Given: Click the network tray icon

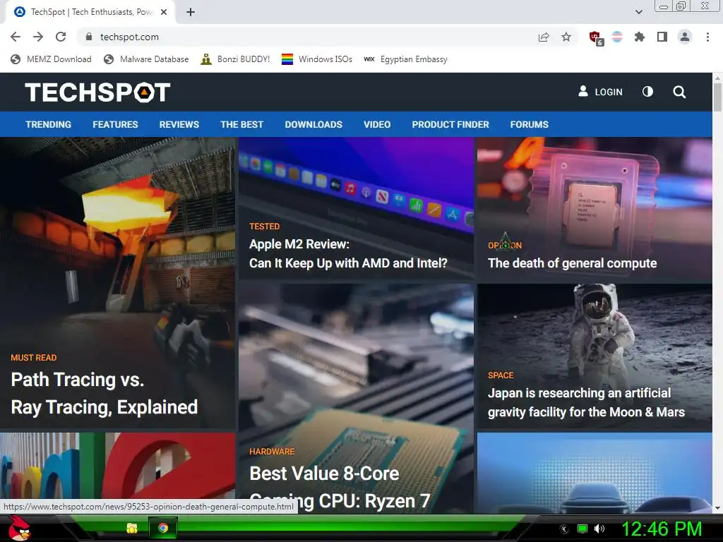Looking at the screenshot, I should point(582,529).
